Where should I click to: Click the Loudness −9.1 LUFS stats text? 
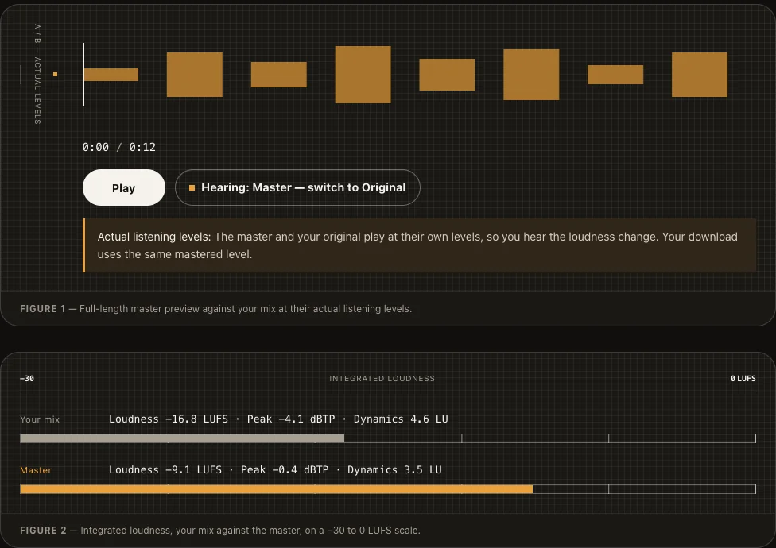tap(275, 470)
